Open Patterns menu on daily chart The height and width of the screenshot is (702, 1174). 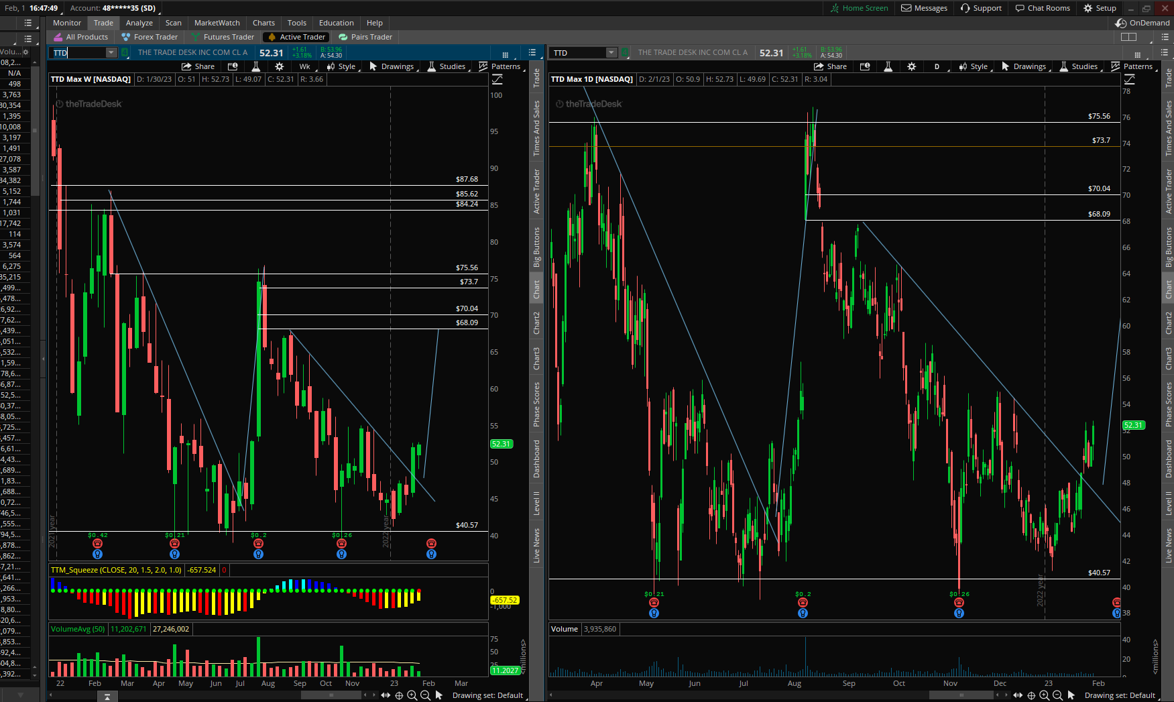[1132, 66]
